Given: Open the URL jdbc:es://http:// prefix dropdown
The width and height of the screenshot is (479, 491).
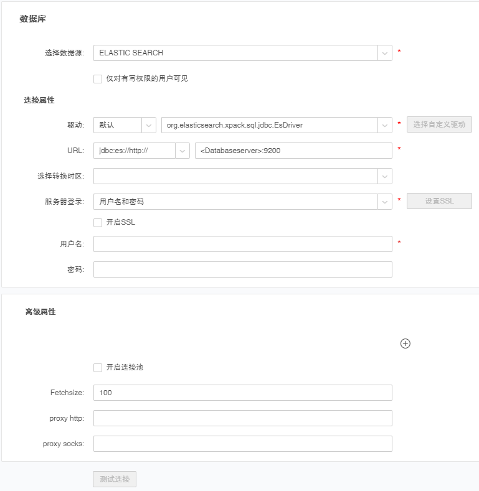Looking at the screenshot, I should 141,151.
